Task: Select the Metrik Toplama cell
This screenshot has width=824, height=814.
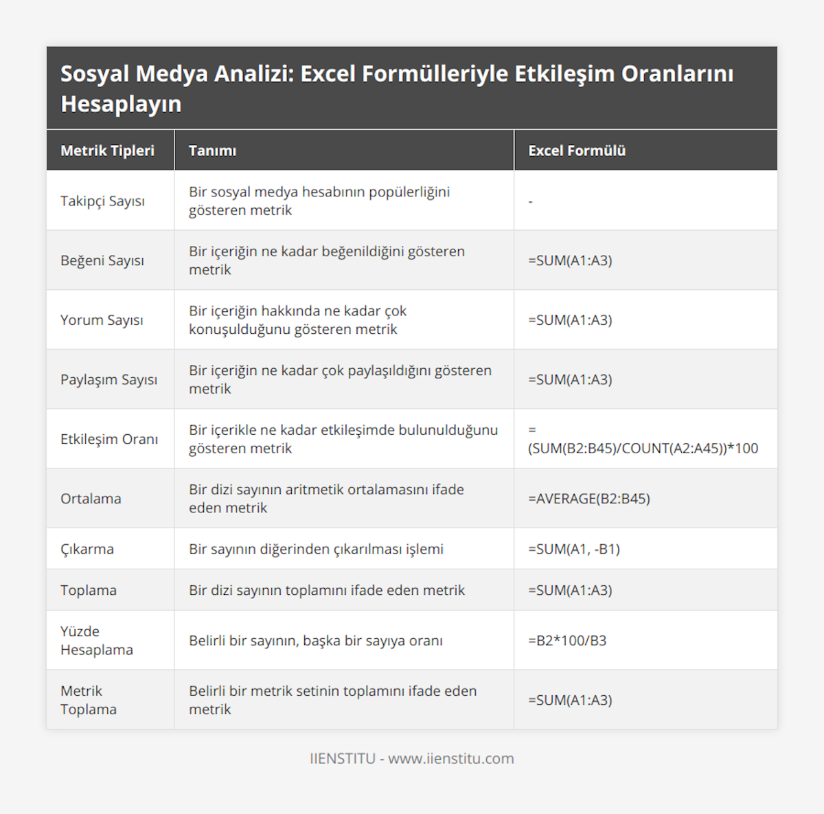Action: [x=88, y=700]
